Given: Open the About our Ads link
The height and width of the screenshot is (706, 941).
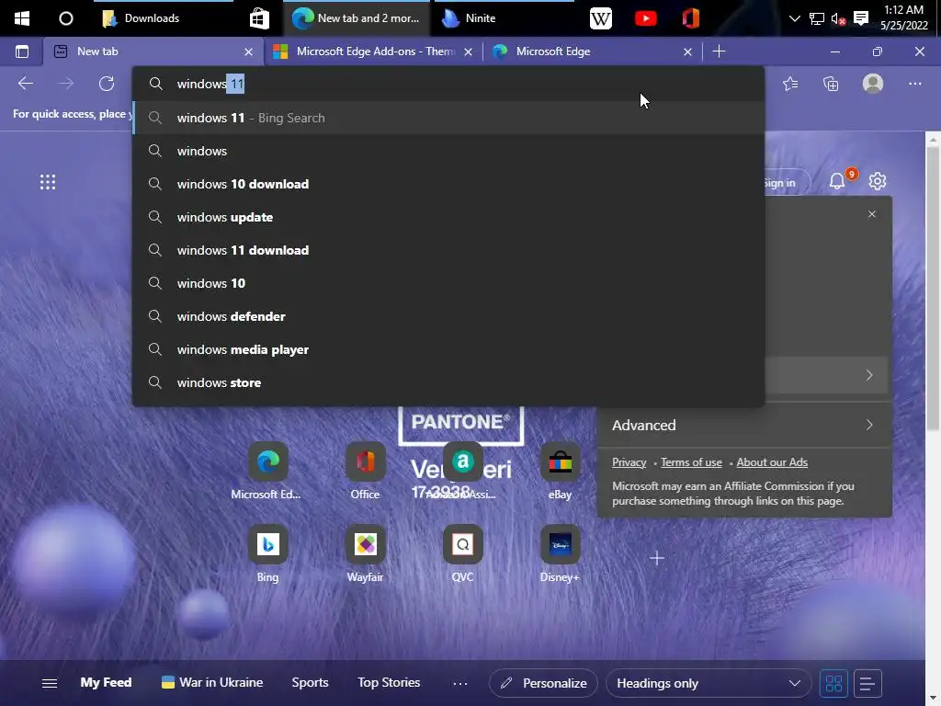Looking at the screenshot, I should click(772, 462).
